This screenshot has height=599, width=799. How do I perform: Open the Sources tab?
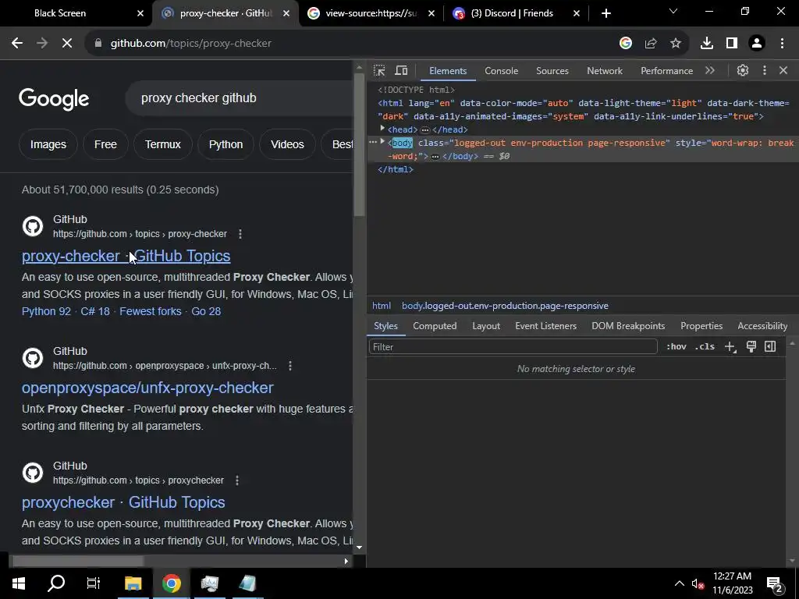tap(552, 71)
